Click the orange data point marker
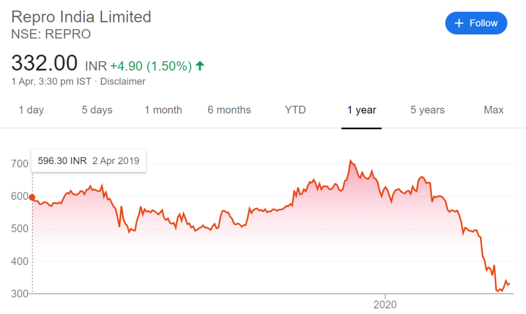 pyautogui.click(x=32, y=197)
